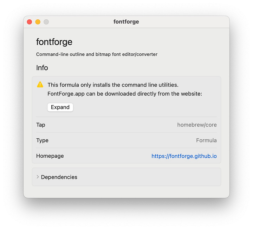Select the 'Formula' type value
The width and height of the screenshot is (253, 229).
tap(206, 140)
